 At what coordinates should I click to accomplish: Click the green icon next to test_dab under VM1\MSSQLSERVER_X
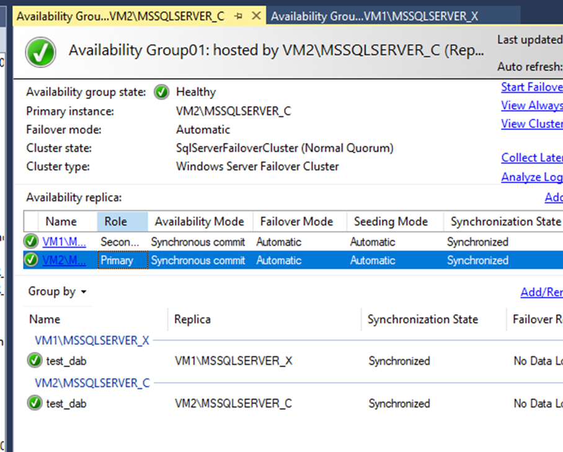click(x=34, y=360)
